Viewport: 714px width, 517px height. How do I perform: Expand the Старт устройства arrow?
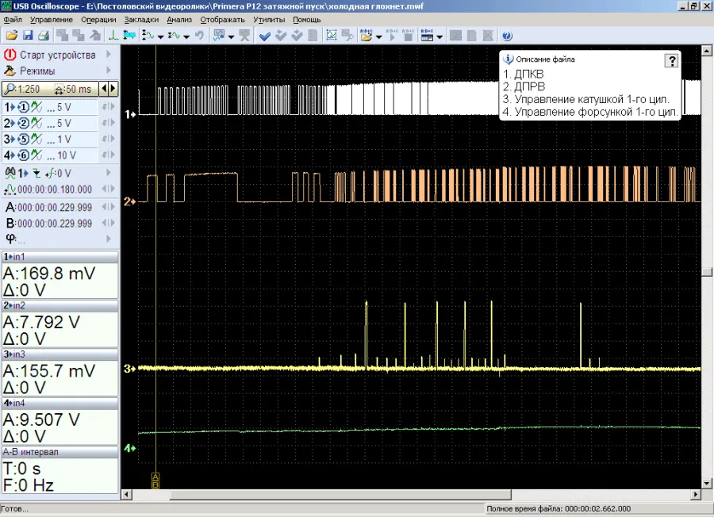click(x=109, y=55)
